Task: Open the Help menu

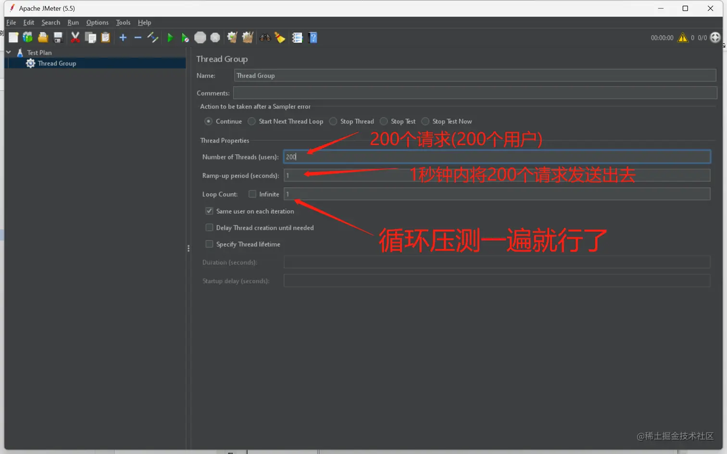Action: pos(144,23)
